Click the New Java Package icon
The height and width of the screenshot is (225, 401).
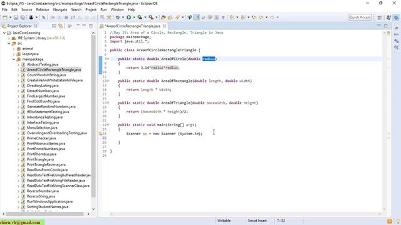pyautogui.click(x=163, y=17)
